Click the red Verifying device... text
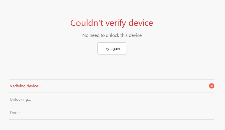 pos(25,86)
